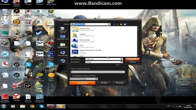Open the view menu icon in save dialog toolbar
Viewport: 196px width, 110px height.
(125, 24)
